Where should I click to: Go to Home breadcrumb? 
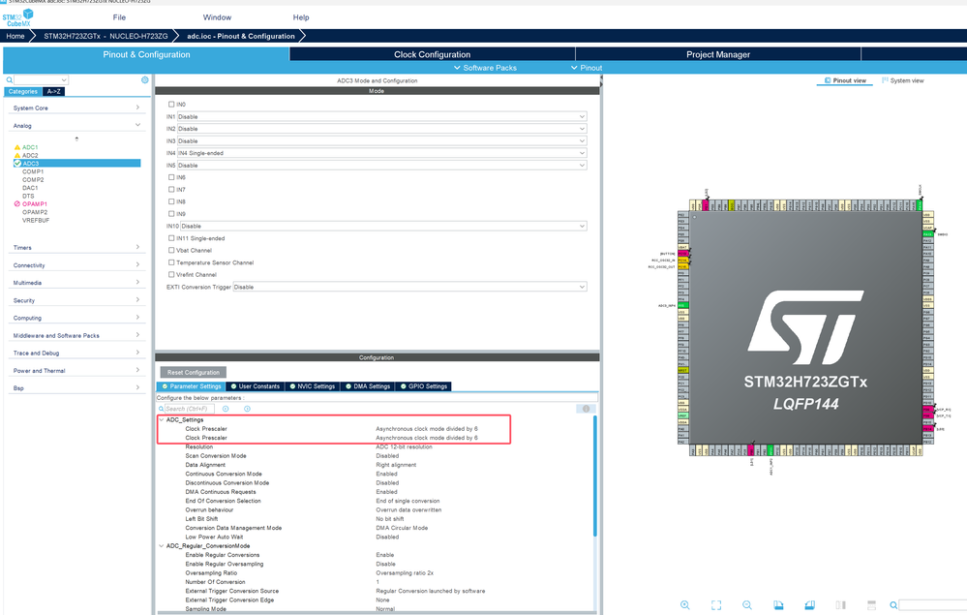[15, 37]
